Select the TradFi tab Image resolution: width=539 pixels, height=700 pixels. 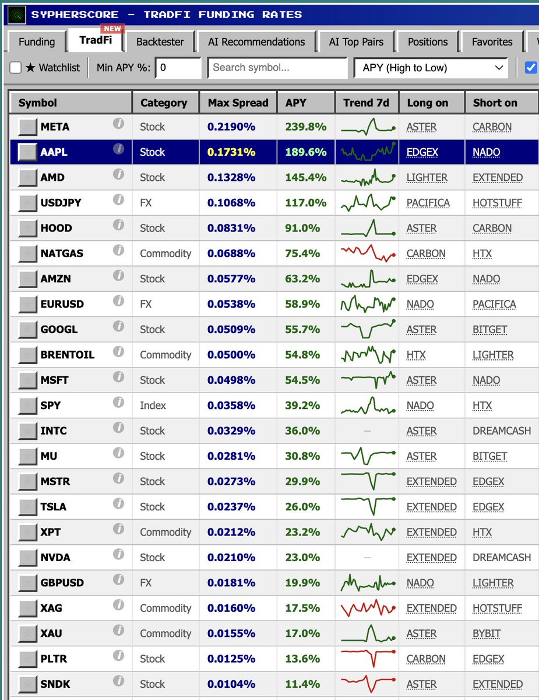pyautogui.click(x=96, y=40)
